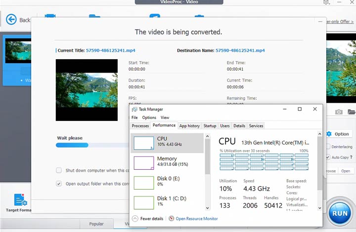Toggle the Auto Copy checkbox
This screenshot has height=232, width=356.
tap(328, 157)
